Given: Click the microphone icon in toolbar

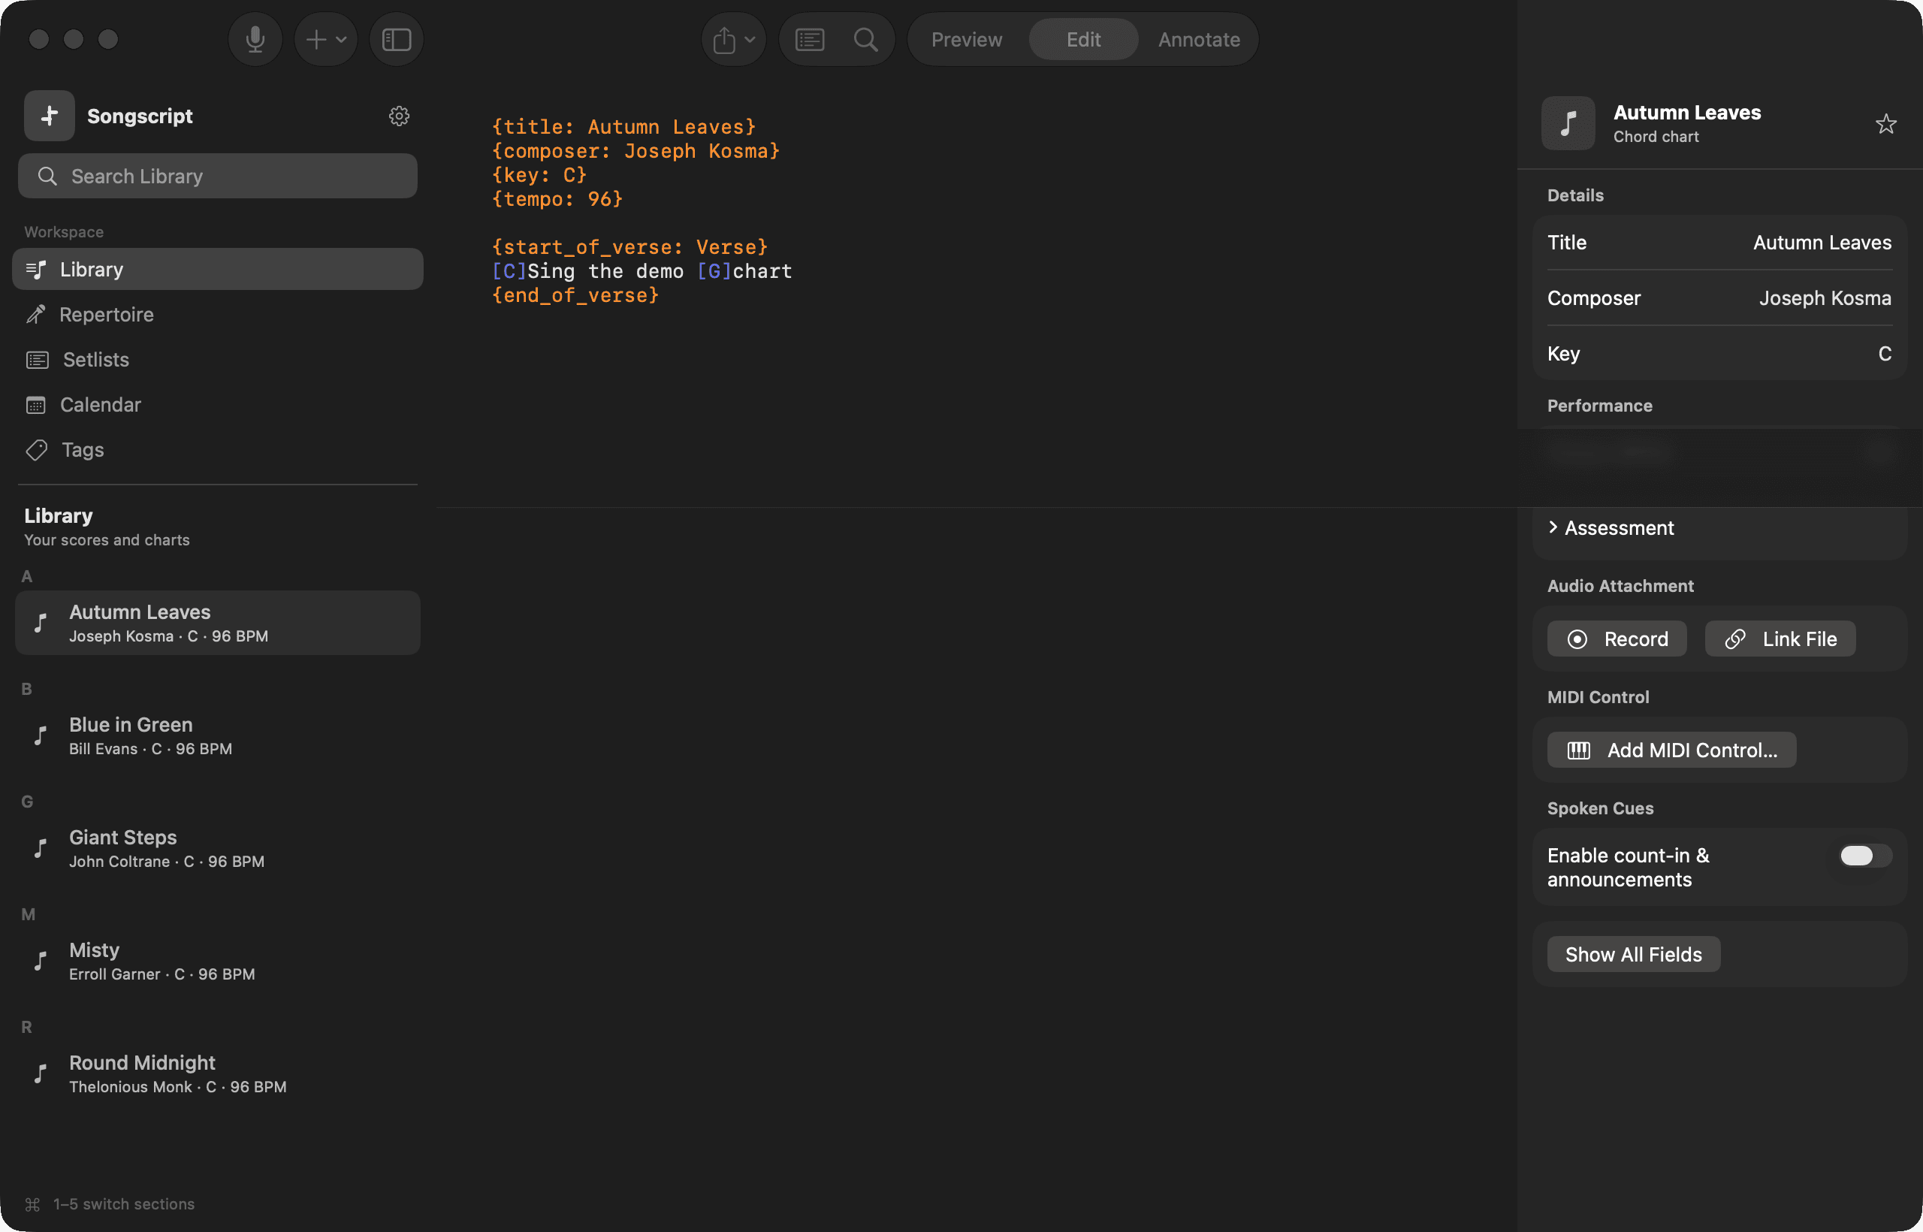Looking at the screenshot, I should coord(255,39).
